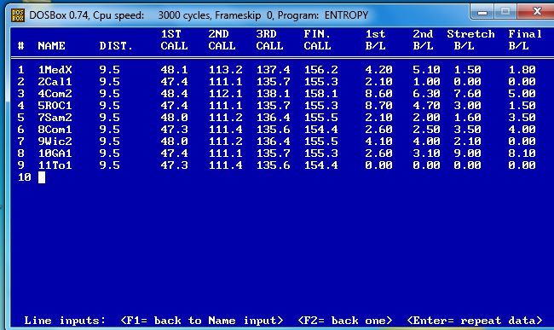The width and height of the screenshot is (554, 330).
Task: Maximize the DOSBox window
Action: click(x=505, y=12)
